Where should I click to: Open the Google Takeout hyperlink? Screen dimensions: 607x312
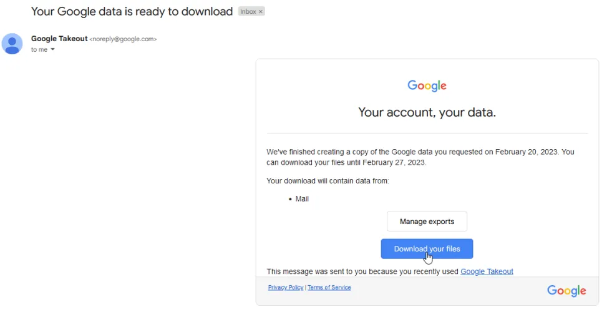coord(487,271)
